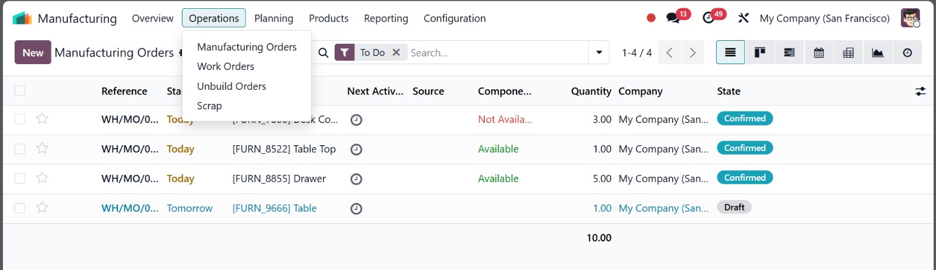
Task: Open My Company (San Francisco) switcher
Action: point(824,18)
